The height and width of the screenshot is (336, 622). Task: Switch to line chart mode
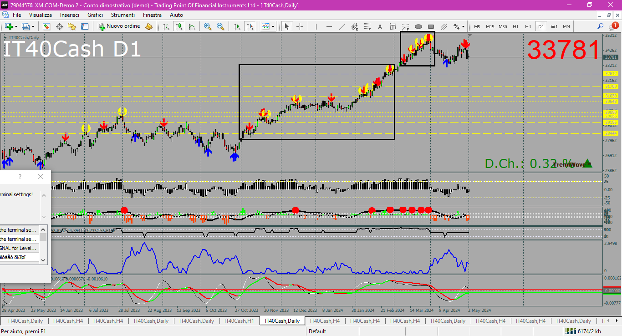click(x=192, y=26)
